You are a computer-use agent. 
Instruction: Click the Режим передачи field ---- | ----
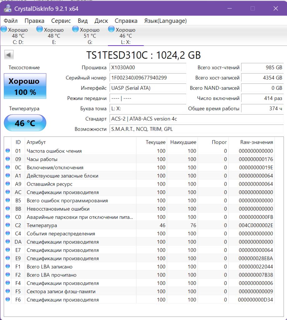pos(148,98)
